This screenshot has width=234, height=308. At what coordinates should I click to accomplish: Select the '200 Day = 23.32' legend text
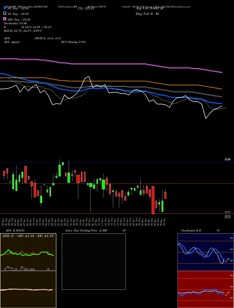(x=19, y=19)
